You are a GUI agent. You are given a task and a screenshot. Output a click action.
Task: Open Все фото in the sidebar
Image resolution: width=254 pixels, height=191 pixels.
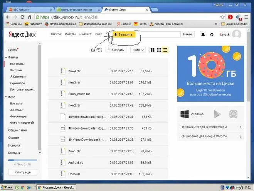pyautogui.click(x=16, y=103)
